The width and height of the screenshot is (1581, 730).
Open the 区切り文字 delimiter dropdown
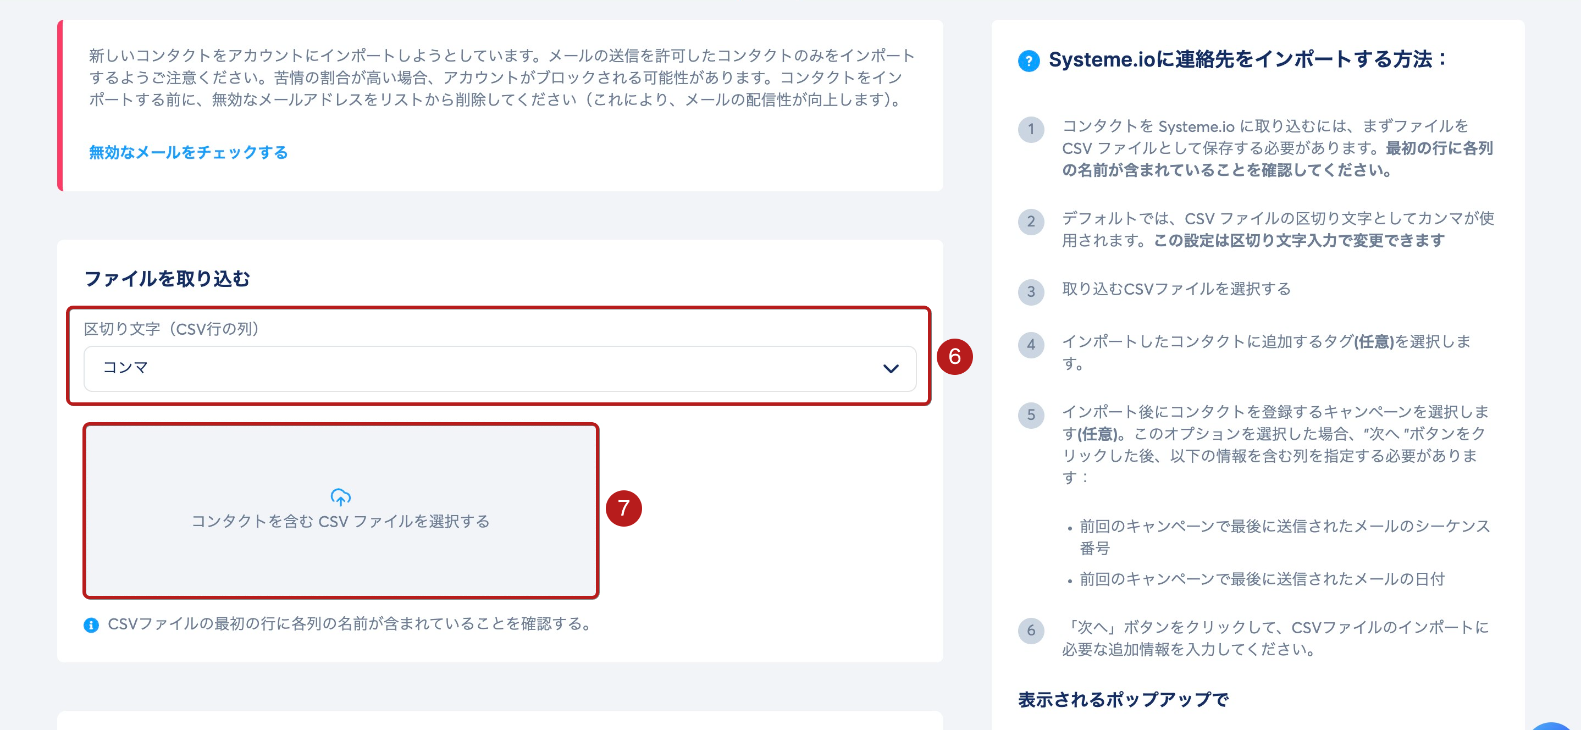[x=500, y=368]
